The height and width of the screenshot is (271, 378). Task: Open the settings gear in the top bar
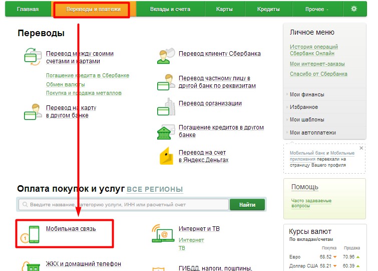[x=354, y=9]
